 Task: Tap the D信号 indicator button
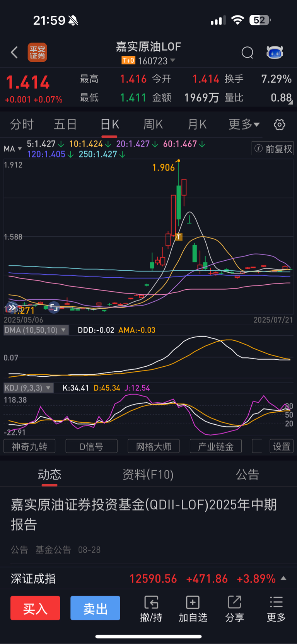(92, 446)
